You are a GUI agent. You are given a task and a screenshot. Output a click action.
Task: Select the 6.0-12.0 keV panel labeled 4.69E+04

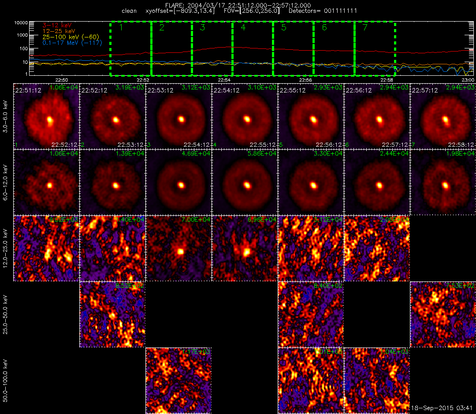pos(178,183)
